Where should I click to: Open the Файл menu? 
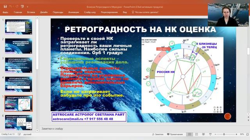pos(5,12)
